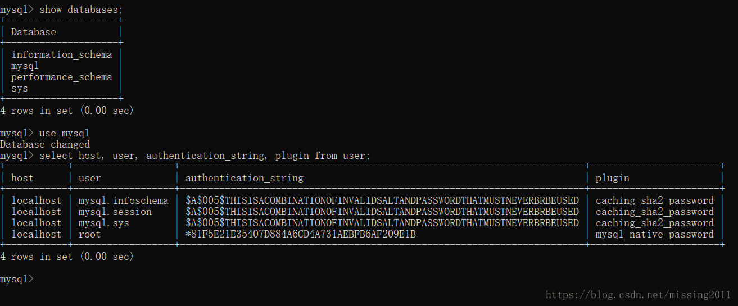This screenshot has height=306, width=738.
Task: Click the performance_schema entry
Action: coord(61,77)
